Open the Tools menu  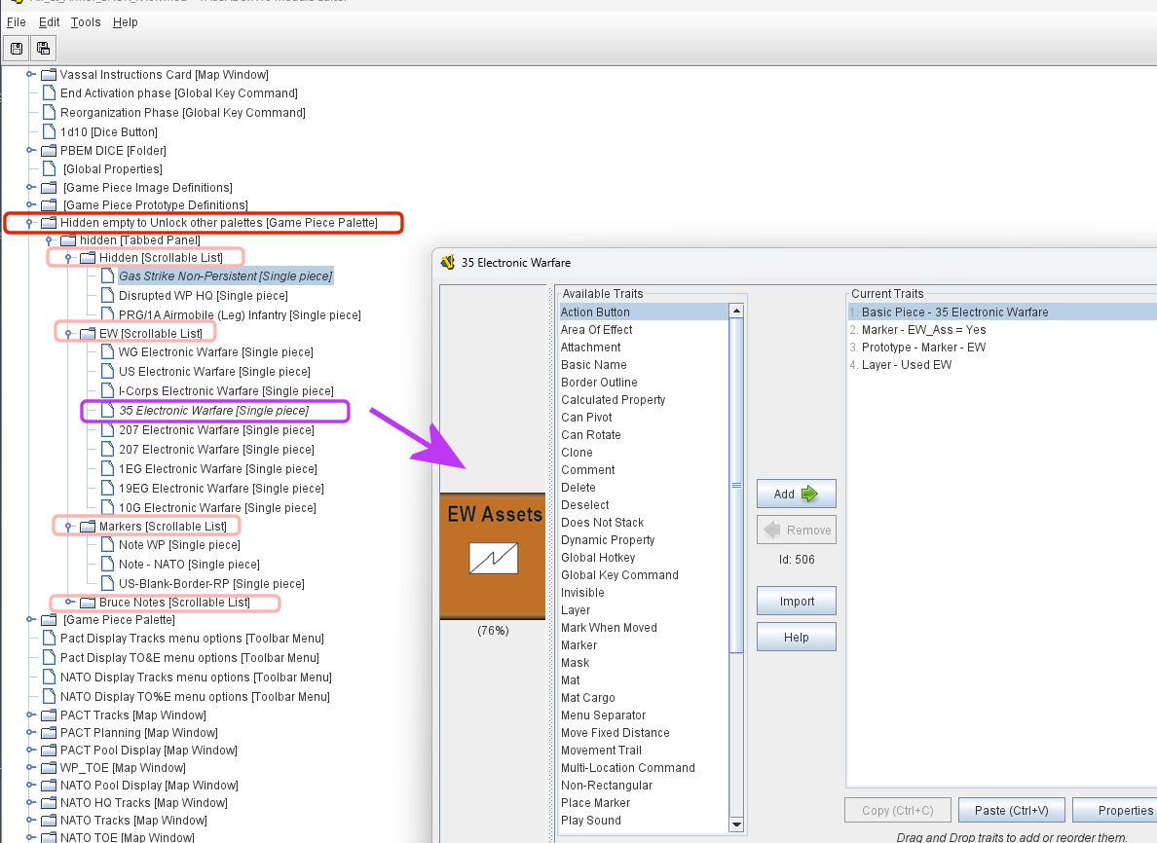86,22
